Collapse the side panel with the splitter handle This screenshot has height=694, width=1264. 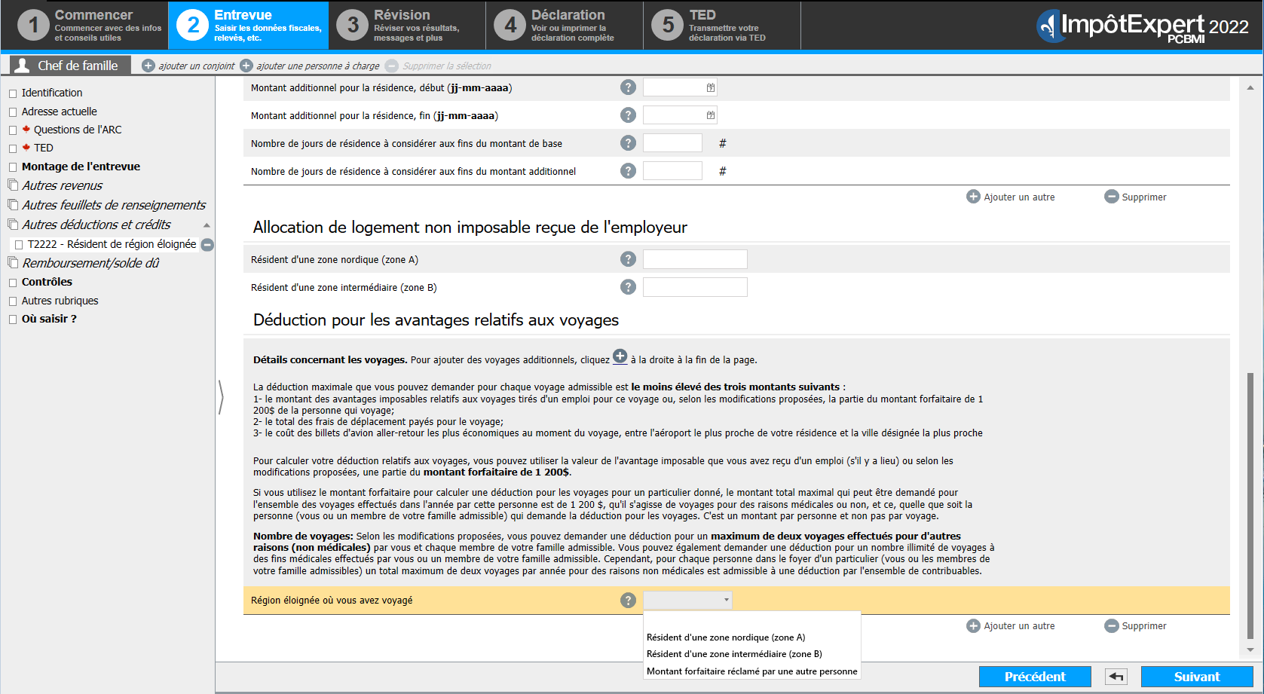pyautogui.click(x=221, y=397)
